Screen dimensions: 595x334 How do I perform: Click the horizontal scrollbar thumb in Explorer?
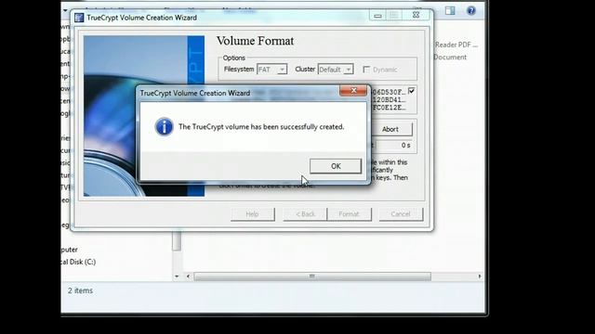coord(312,276)
